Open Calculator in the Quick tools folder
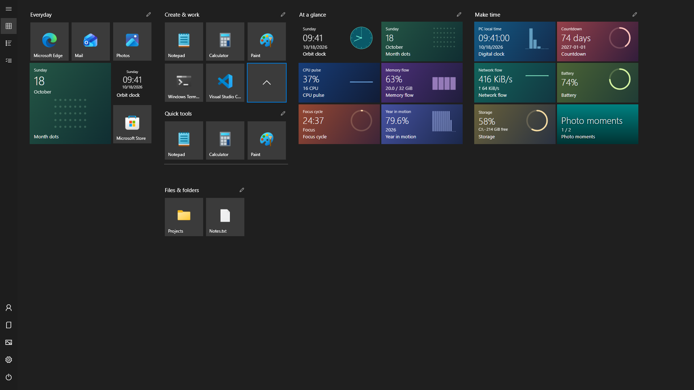This screenshot has width=694, height=390. tap(225, 140)
